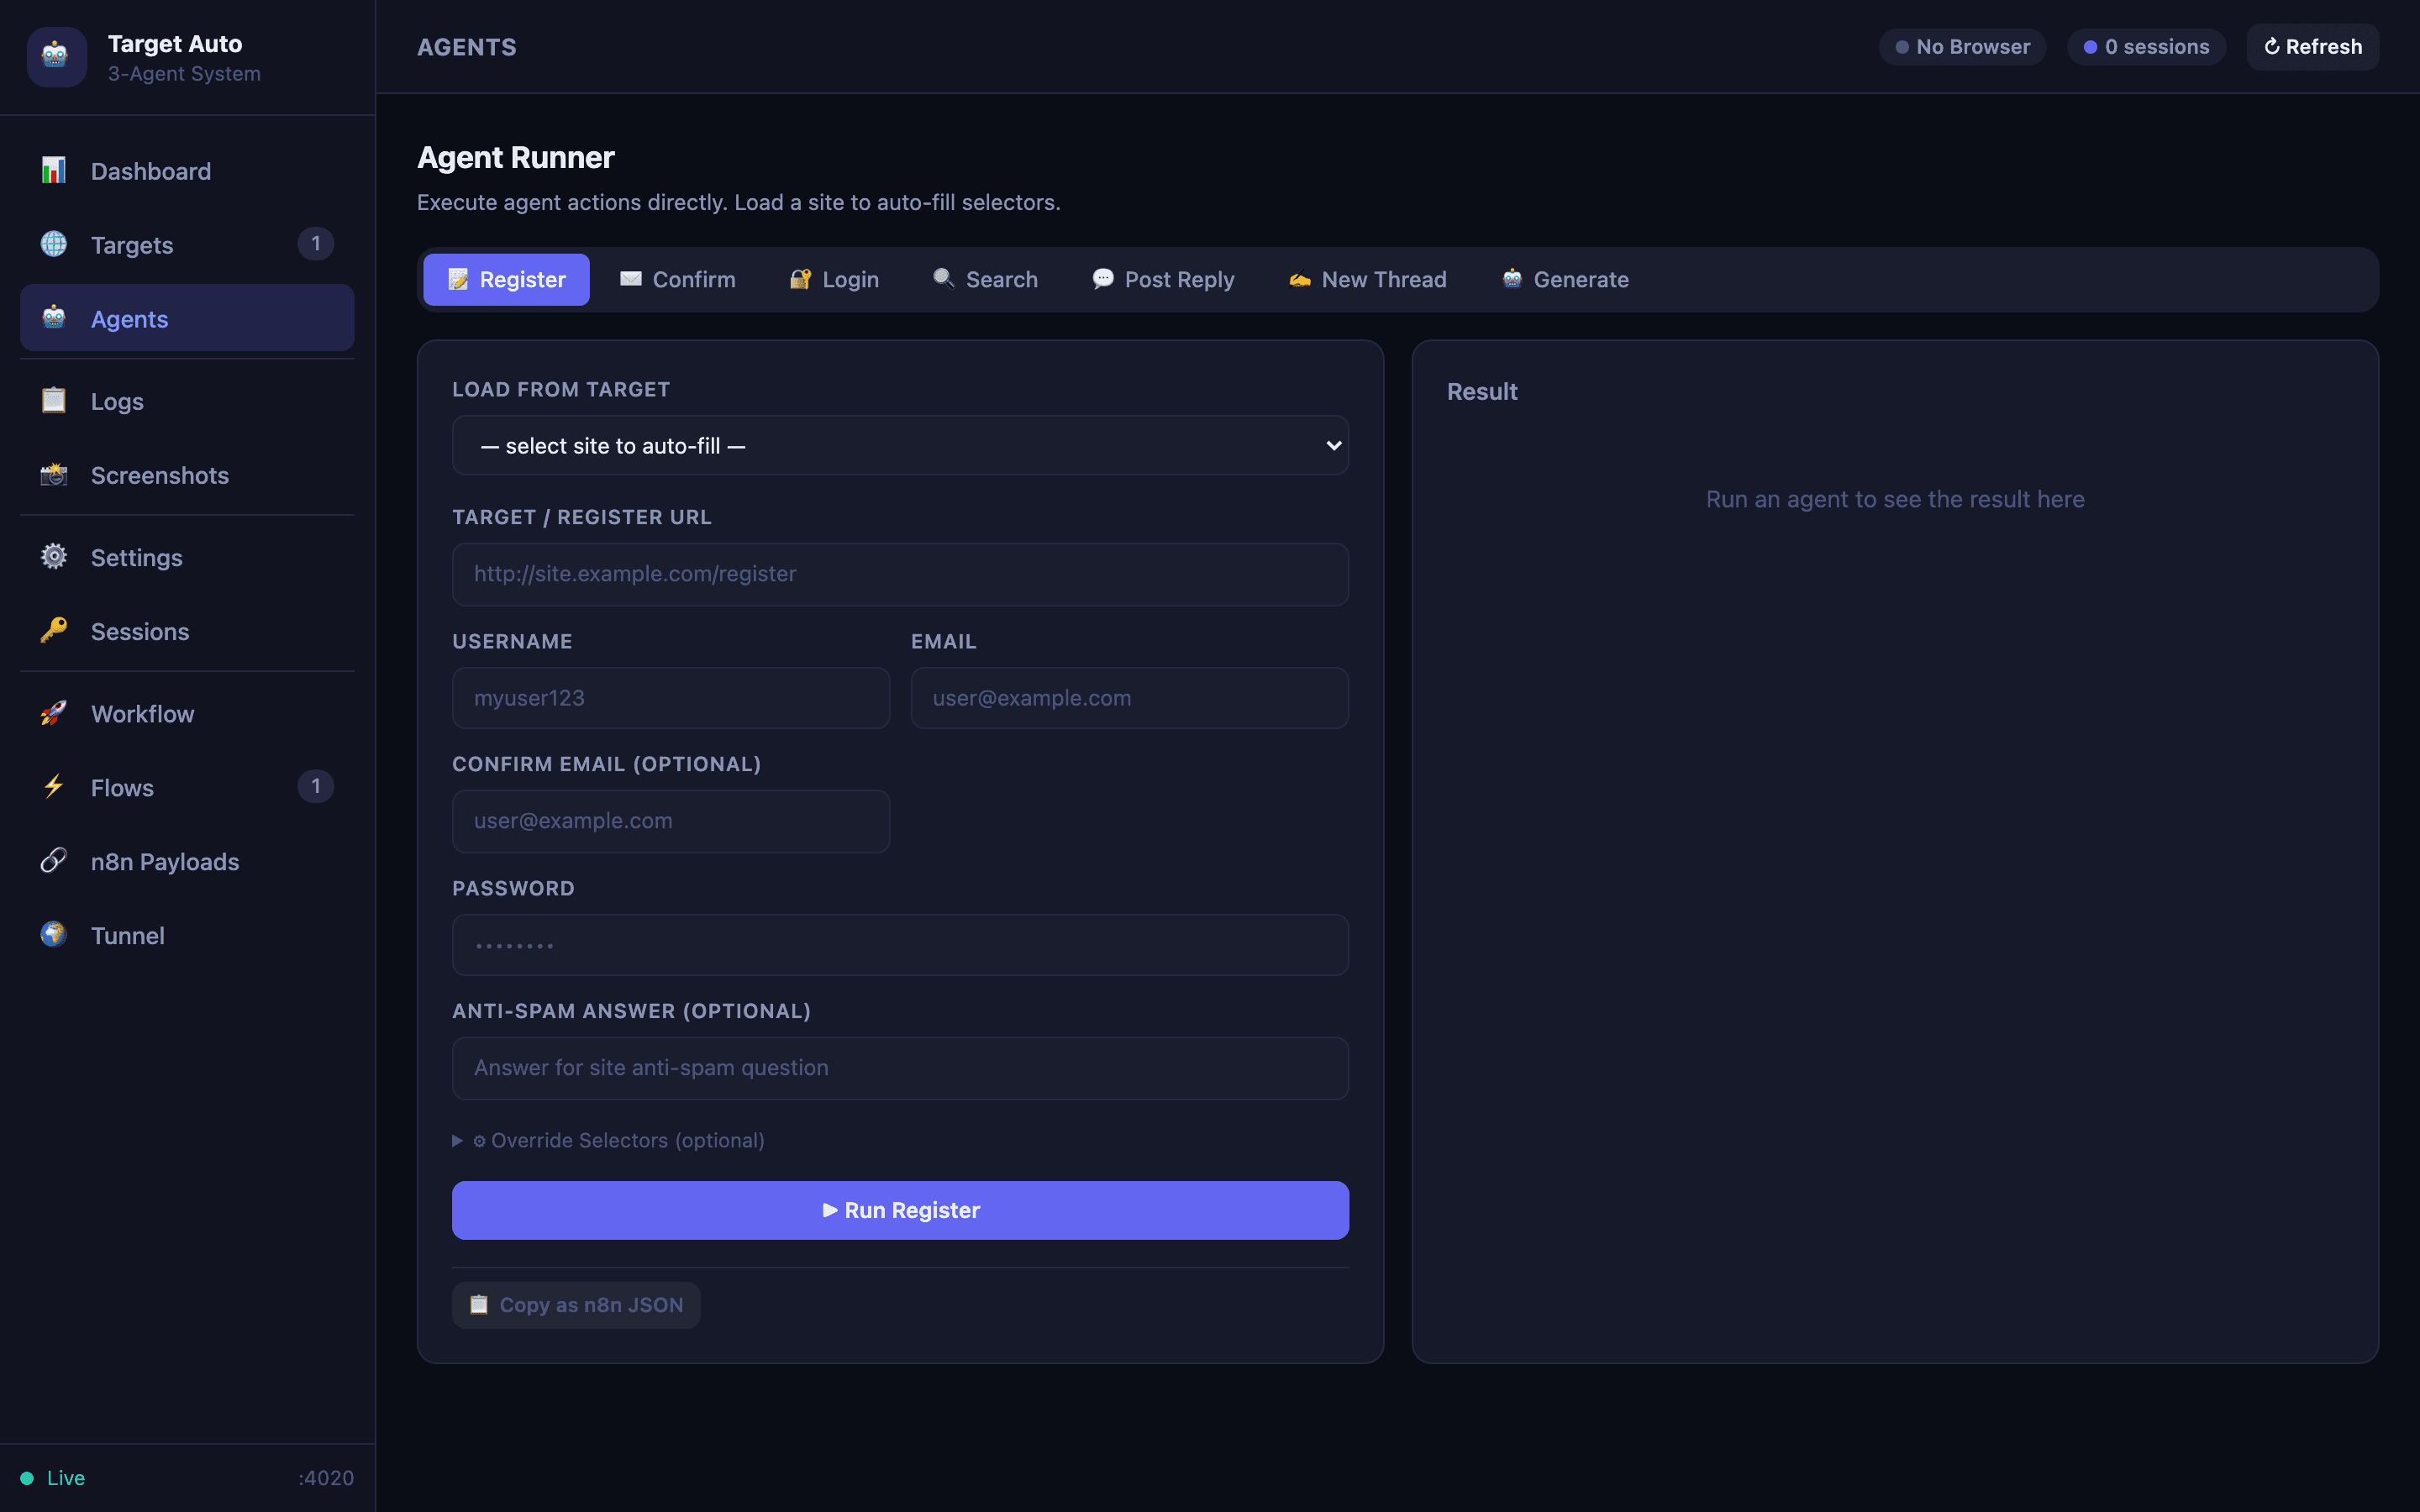Image resolution: width=2420 pixels, height=1512 pixels.
Task: Click the Agents robot icon in sidebar
Action: [x=54, y=318]
